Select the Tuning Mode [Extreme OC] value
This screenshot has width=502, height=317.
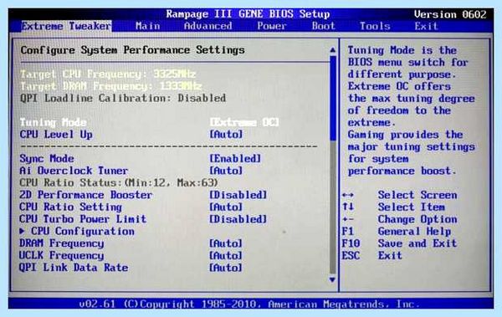pyautogui.click(x=244, y=122)
